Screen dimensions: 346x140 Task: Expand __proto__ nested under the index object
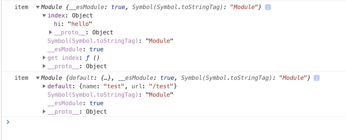click(51, 32)
